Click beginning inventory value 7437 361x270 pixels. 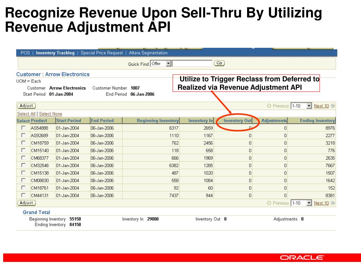pyautogui.click(x=174, y=195)
